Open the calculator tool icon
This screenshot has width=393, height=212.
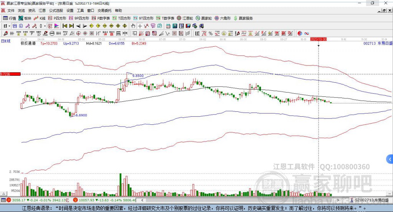tap(175, 26)
